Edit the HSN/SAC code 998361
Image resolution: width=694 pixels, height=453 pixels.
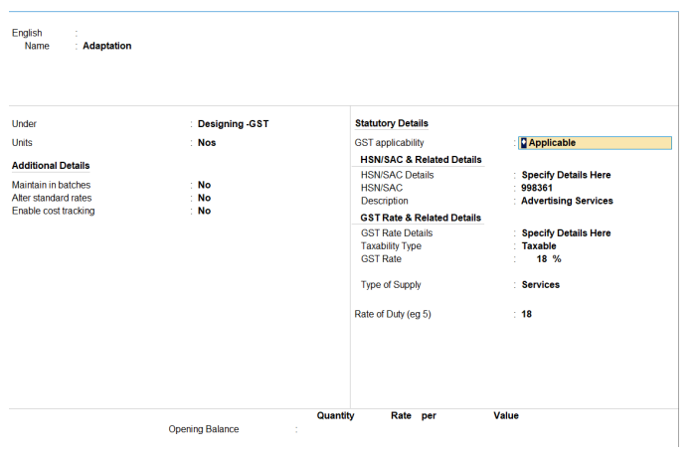pyautogui.click(x=537, y=188)
